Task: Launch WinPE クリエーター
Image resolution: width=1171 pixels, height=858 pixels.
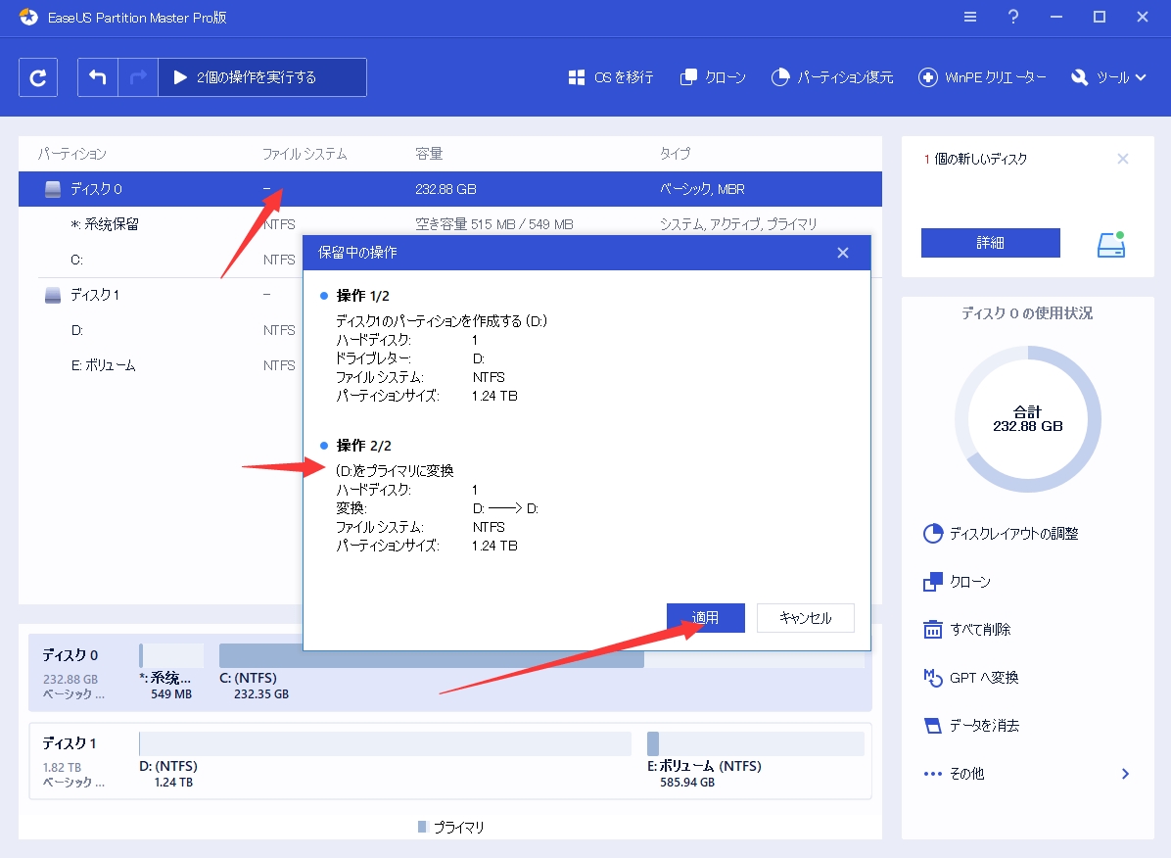Action: (x=982, y=77)
